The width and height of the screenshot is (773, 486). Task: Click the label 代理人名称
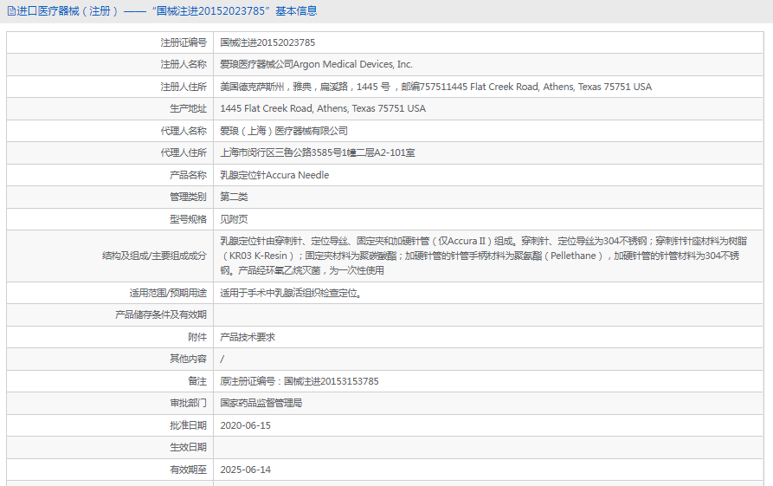coord(184,130)
